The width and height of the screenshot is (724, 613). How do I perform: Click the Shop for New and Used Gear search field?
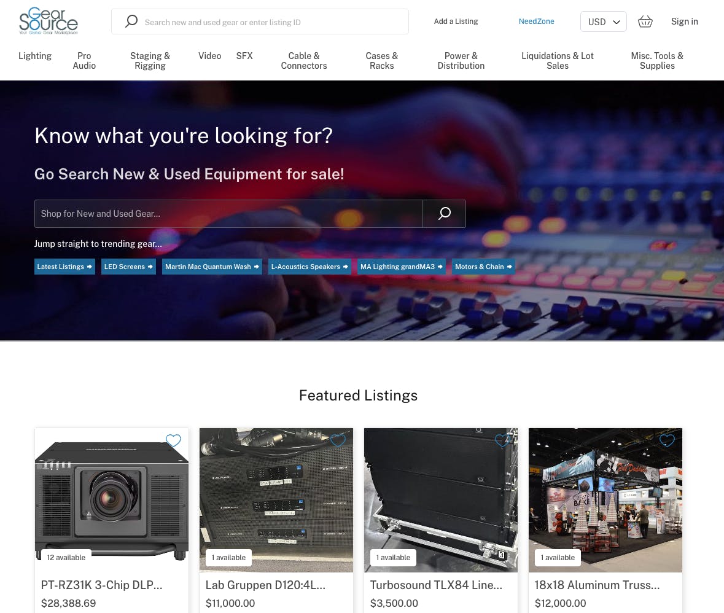click(228, 213)
